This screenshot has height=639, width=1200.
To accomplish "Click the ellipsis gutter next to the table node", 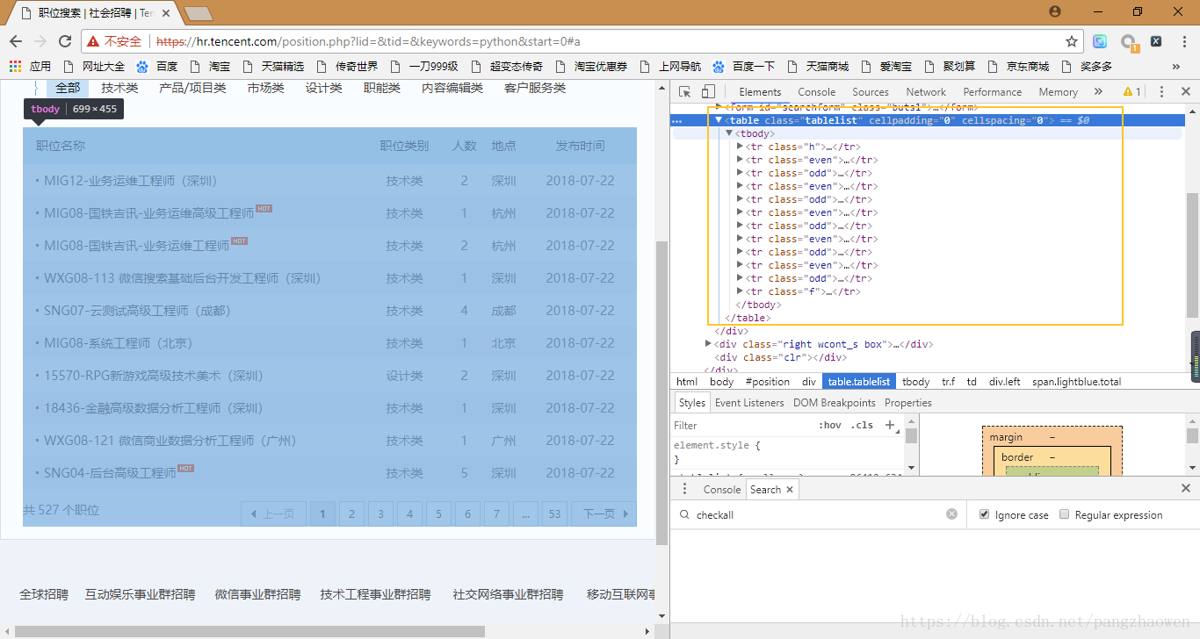I will (x=677, y=120).
